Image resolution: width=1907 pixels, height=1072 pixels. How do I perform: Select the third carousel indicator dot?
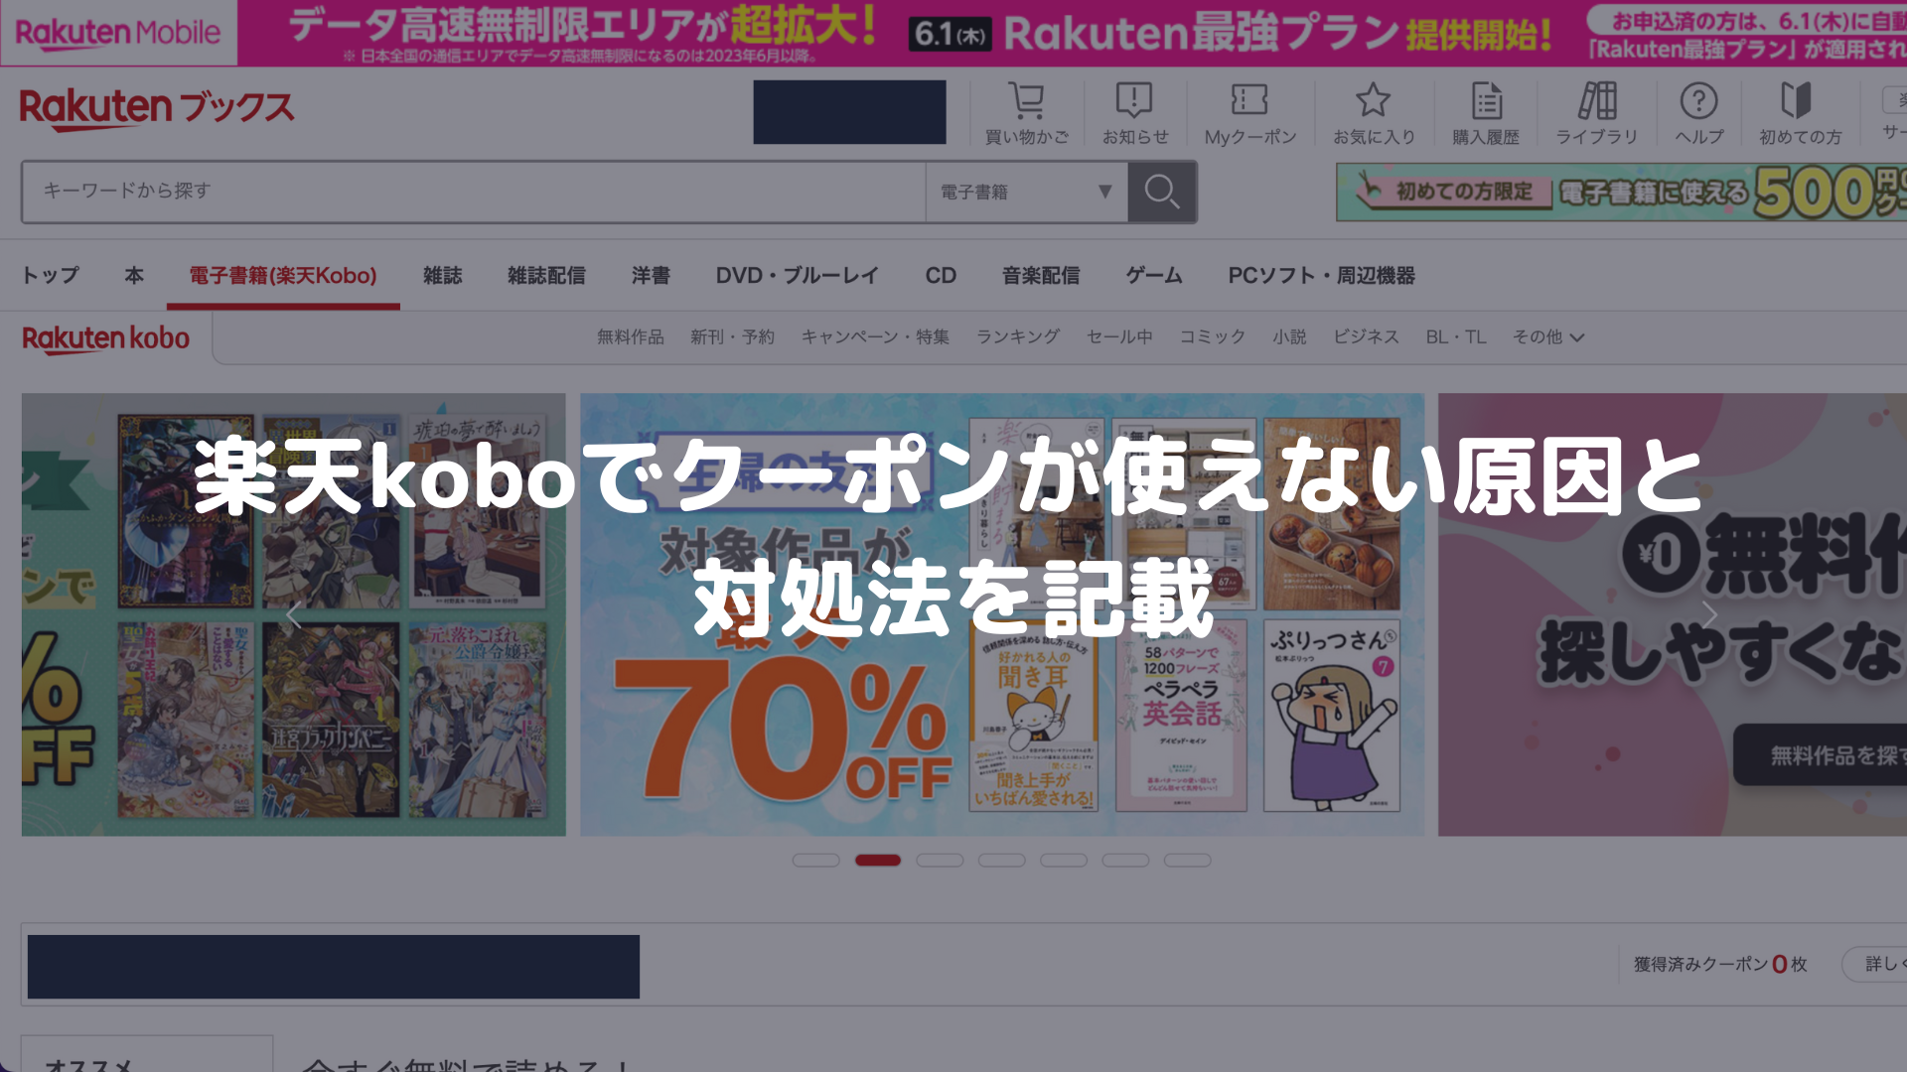click(x=940, y=860)
